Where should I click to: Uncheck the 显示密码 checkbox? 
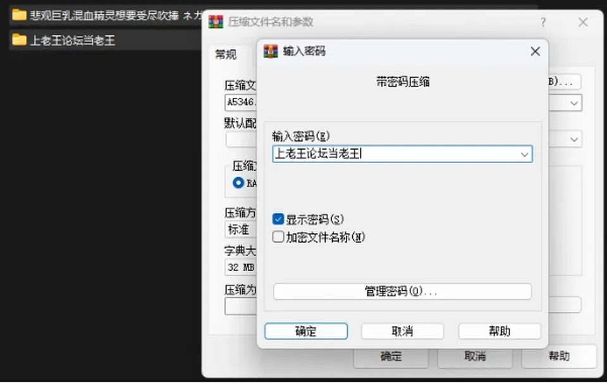click(278, 219)
